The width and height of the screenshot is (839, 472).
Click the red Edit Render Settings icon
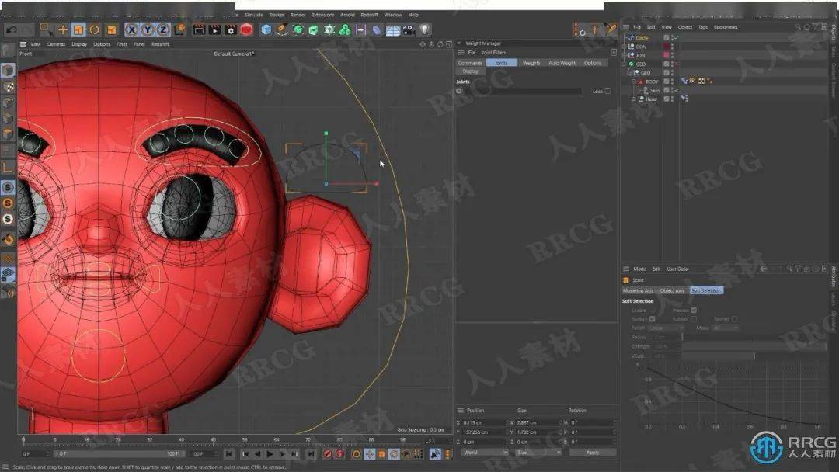point(246,29)
